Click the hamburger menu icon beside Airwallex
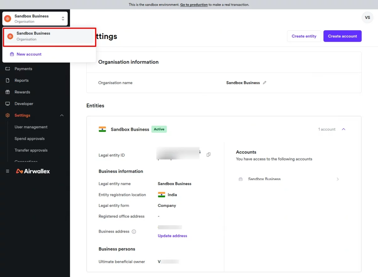The height and width of the screenshot is (277, 378). pos(8,171)
